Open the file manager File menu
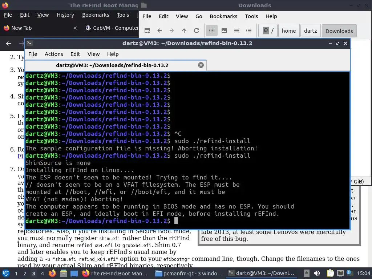 (x=147, y=16)
